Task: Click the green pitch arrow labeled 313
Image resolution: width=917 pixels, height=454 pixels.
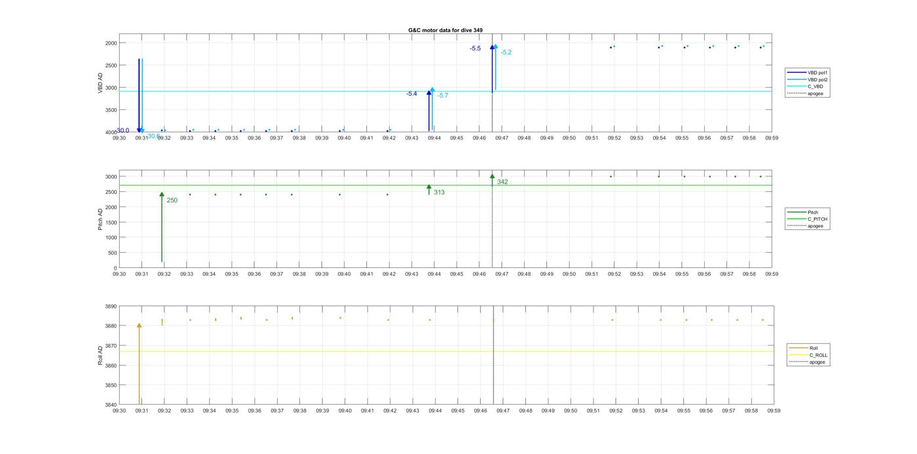Action: pyautogui.click(x=429, y=189)
